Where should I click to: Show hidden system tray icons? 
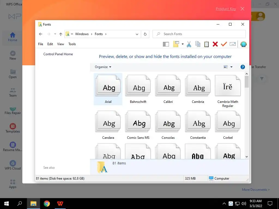(224, 204)
